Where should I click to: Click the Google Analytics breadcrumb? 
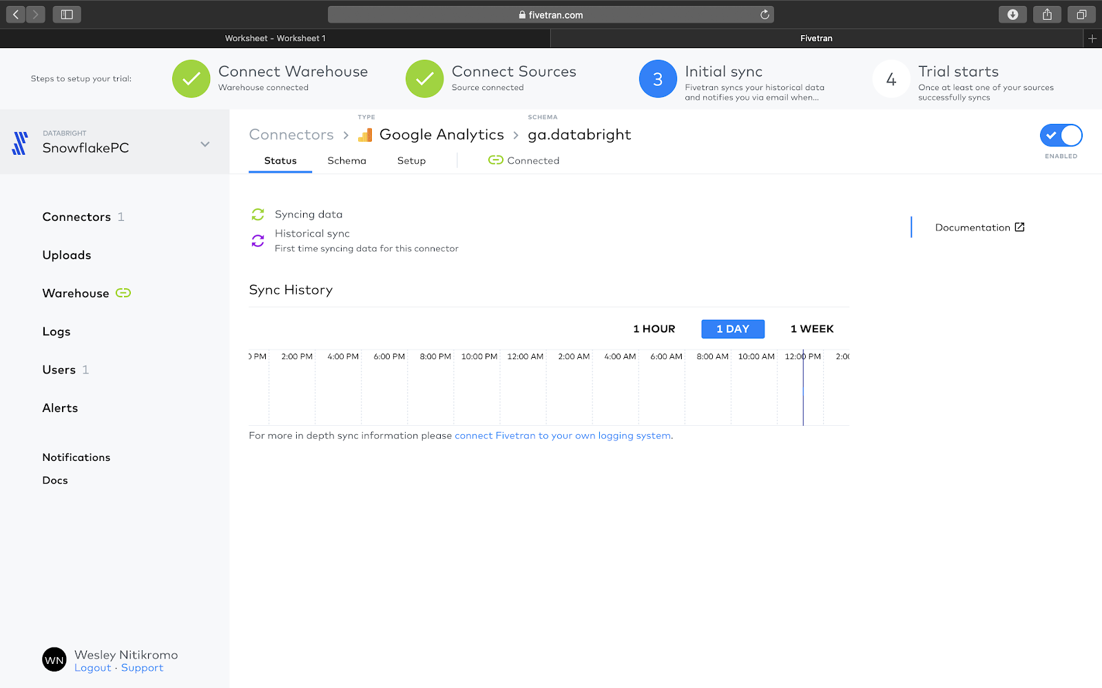click(x=441, y=135)
